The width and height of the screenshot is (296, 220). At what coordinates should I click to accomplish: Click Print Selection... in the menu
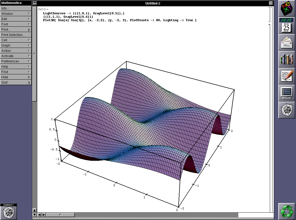tap(16, 35)
